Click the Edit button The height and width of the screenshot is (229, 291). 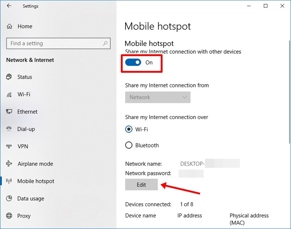141,185
